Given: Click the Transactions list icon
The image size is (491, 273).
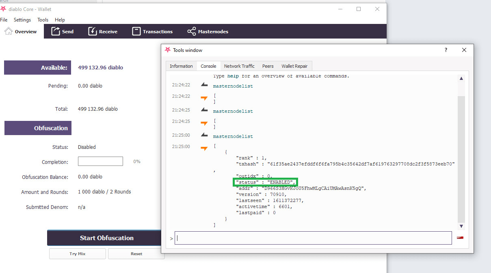Looking at the screenshot, I should (136, 31).
